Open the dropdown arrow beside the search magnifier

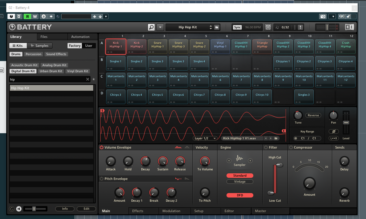click(x=160, y=27)
